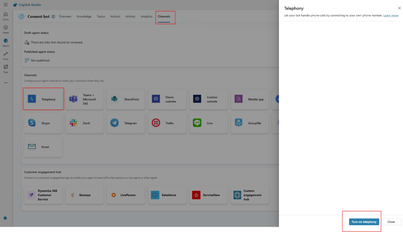This screenshot has height=232, width=403.
Task: Open the GroupMe channel tile
Action: pyautogui.click(x=250, y=123)
